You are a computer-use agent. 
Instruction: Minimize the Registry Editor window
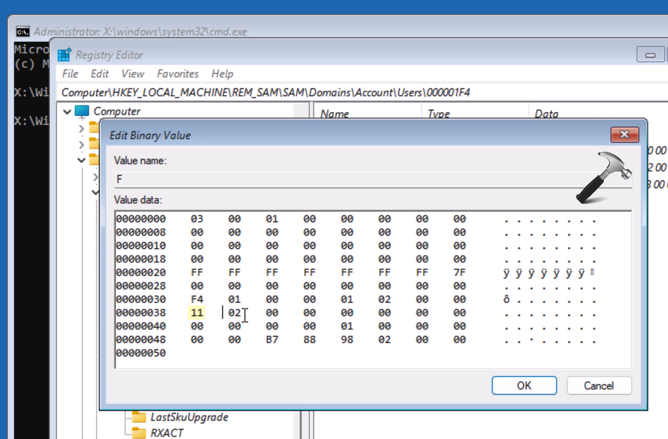(x=650, y=55)
